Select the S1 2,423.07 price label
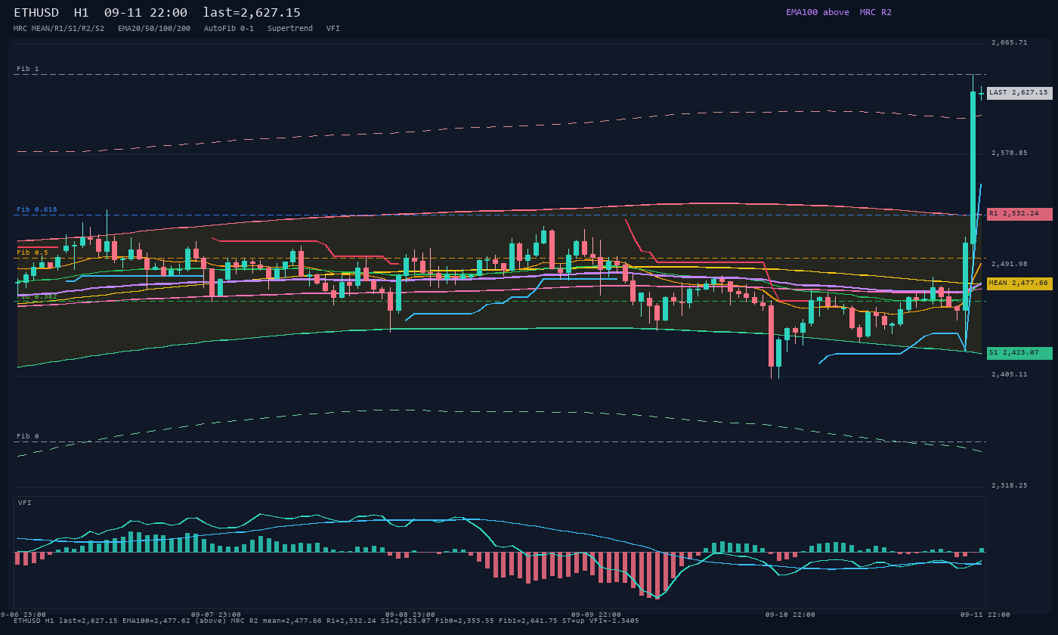The image size is (1058, 635). (x=1019, y=353)
